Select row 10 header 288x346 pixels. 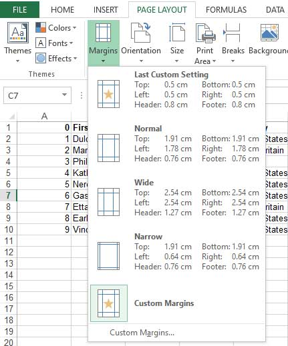click(9, 229)
